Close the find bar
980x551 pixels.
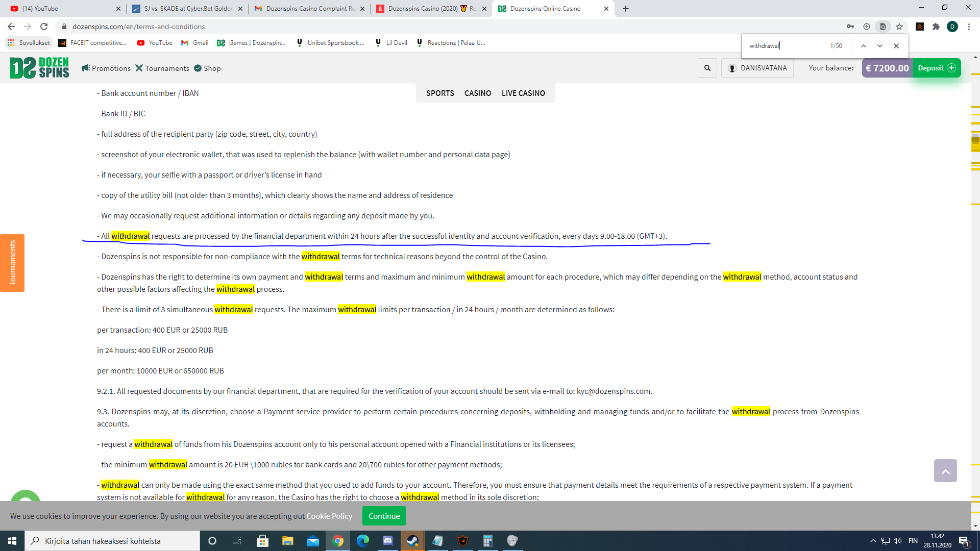point(896,46)
